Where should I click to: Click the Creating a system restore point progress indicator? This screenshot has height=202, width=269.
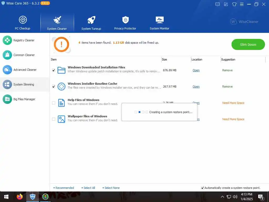click(141, 112)
